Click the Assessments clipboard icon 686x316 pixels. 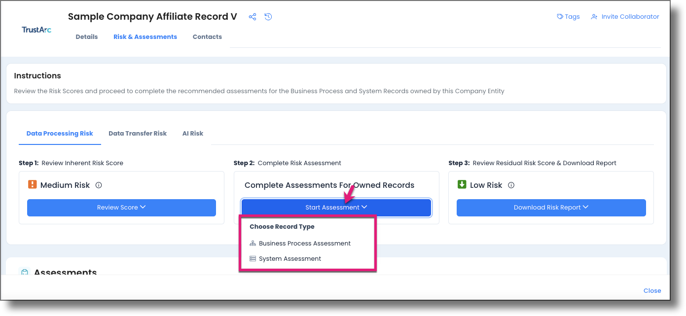[24, 273]
